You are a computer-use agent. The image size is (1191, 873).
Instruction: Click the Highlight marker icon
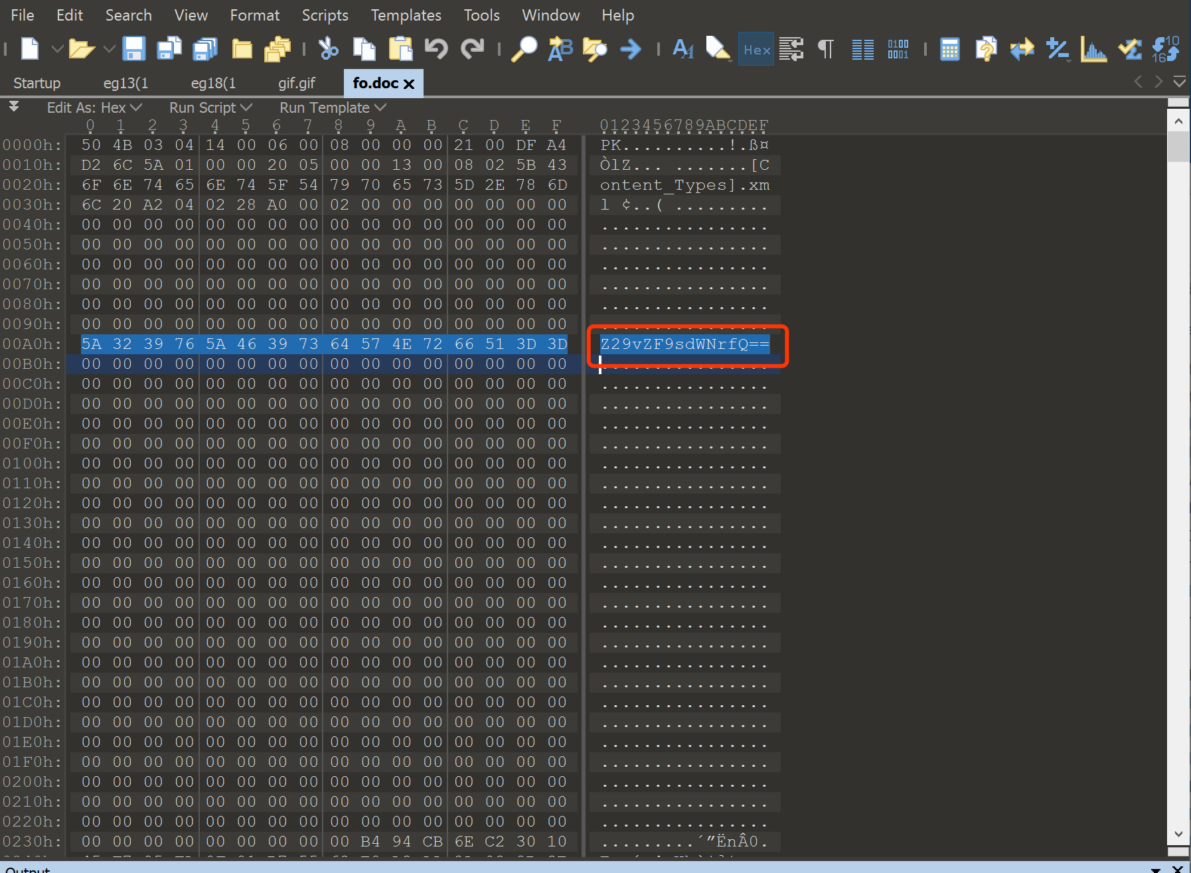718,49
